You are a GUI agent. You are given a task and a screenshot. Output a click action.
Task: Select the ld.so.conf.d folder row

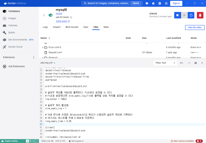pos(122,47)
